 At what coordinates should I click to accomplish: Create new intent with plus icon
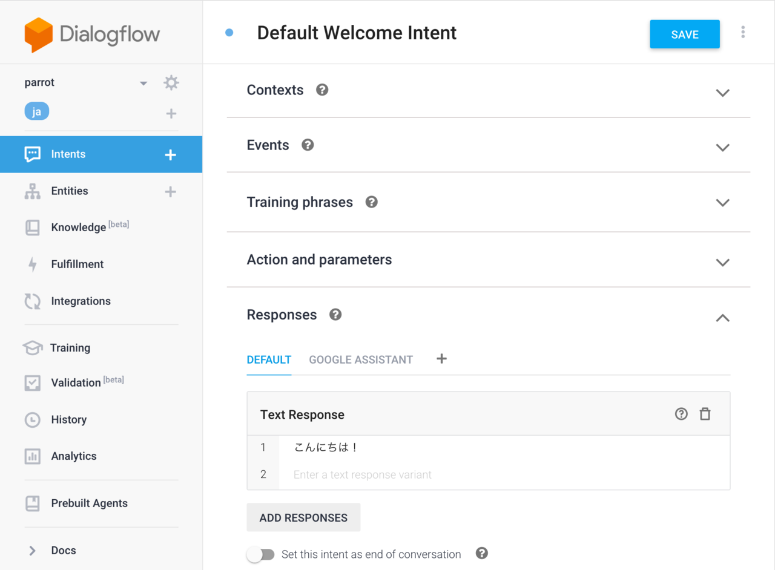171,155
